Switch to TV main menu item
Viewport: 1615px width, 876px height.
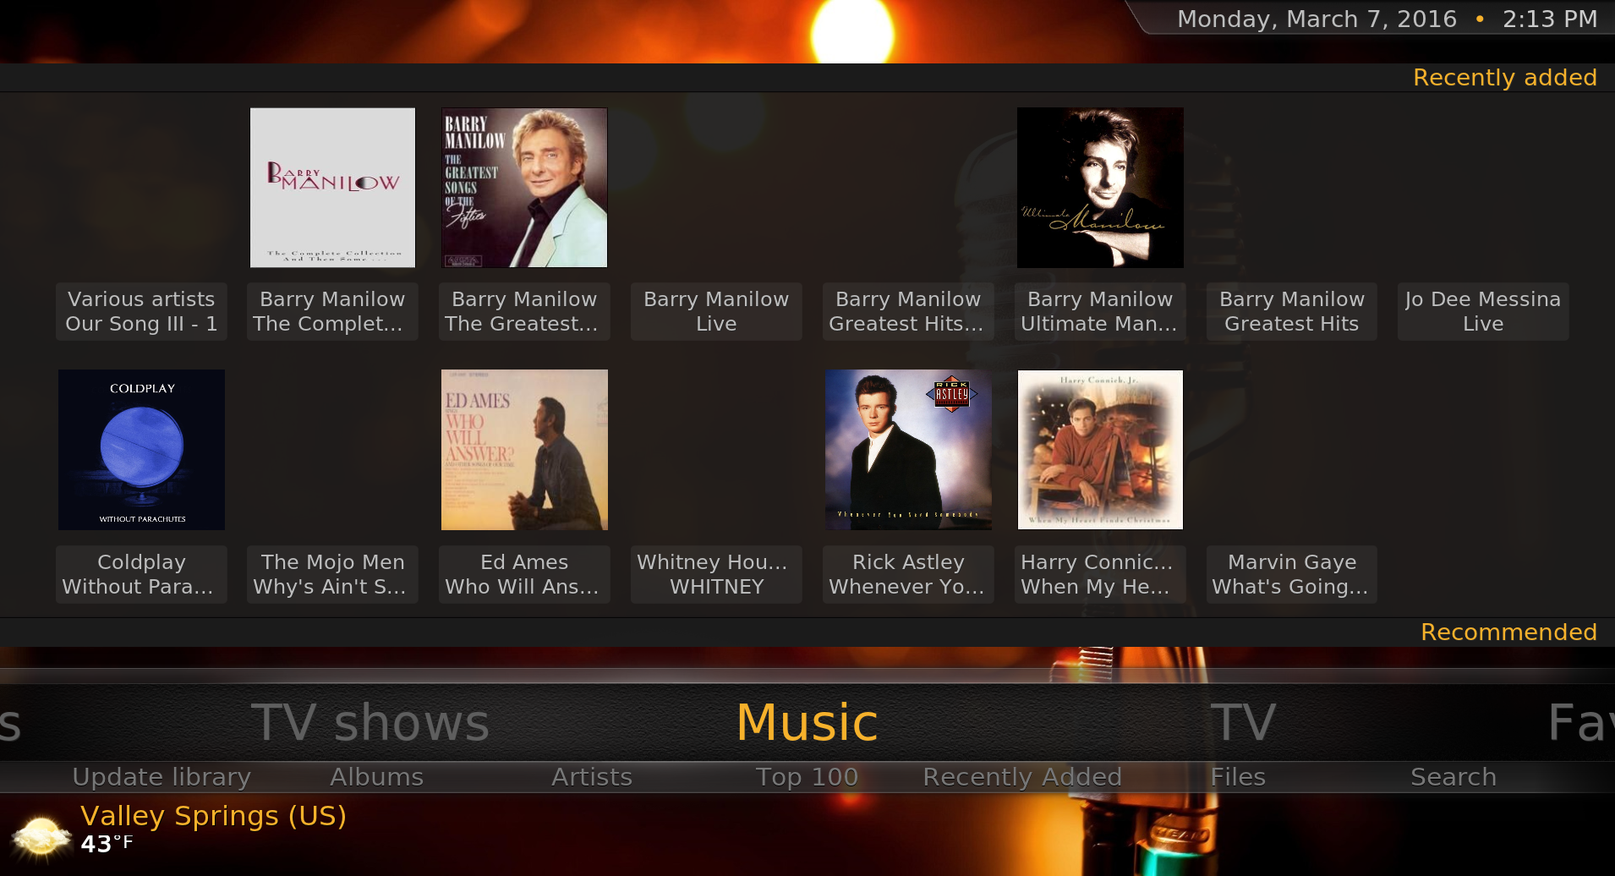coord(1244,723)
